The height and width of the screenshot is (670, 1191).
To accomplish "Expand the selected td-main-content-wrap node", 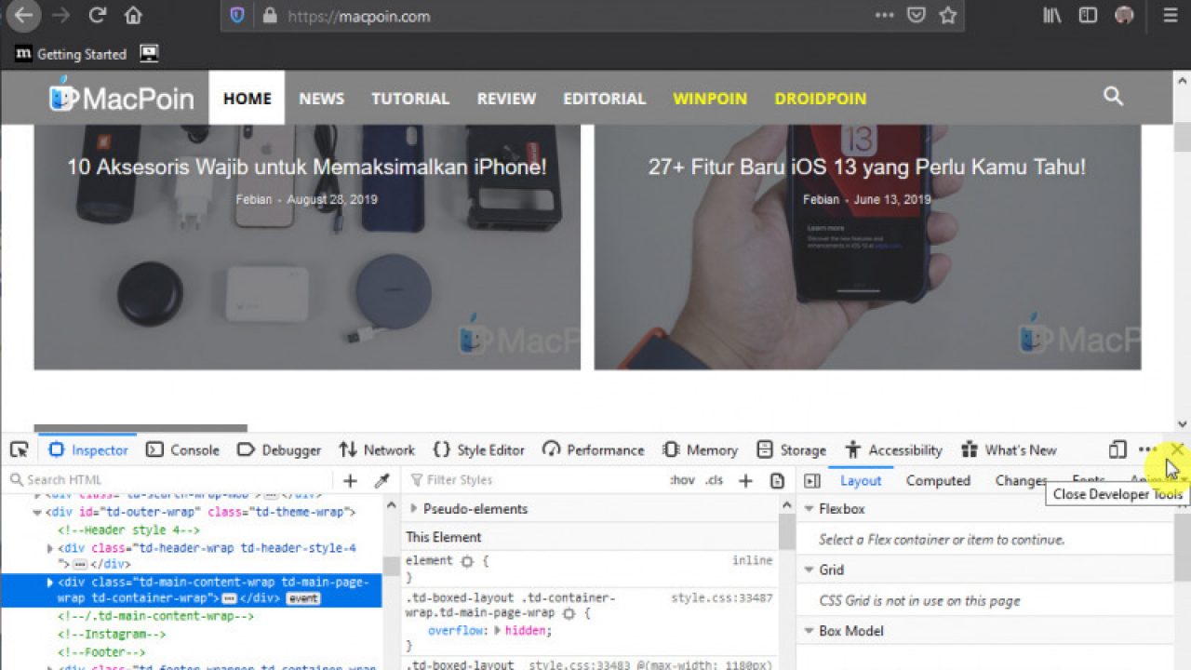I will tap(50, 583).
